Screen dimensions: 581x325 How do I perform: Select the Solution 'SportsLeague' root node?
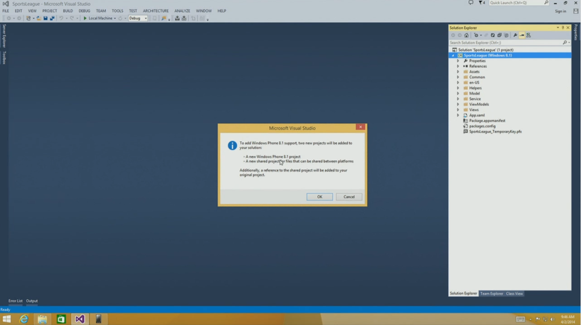pos(486,50)
